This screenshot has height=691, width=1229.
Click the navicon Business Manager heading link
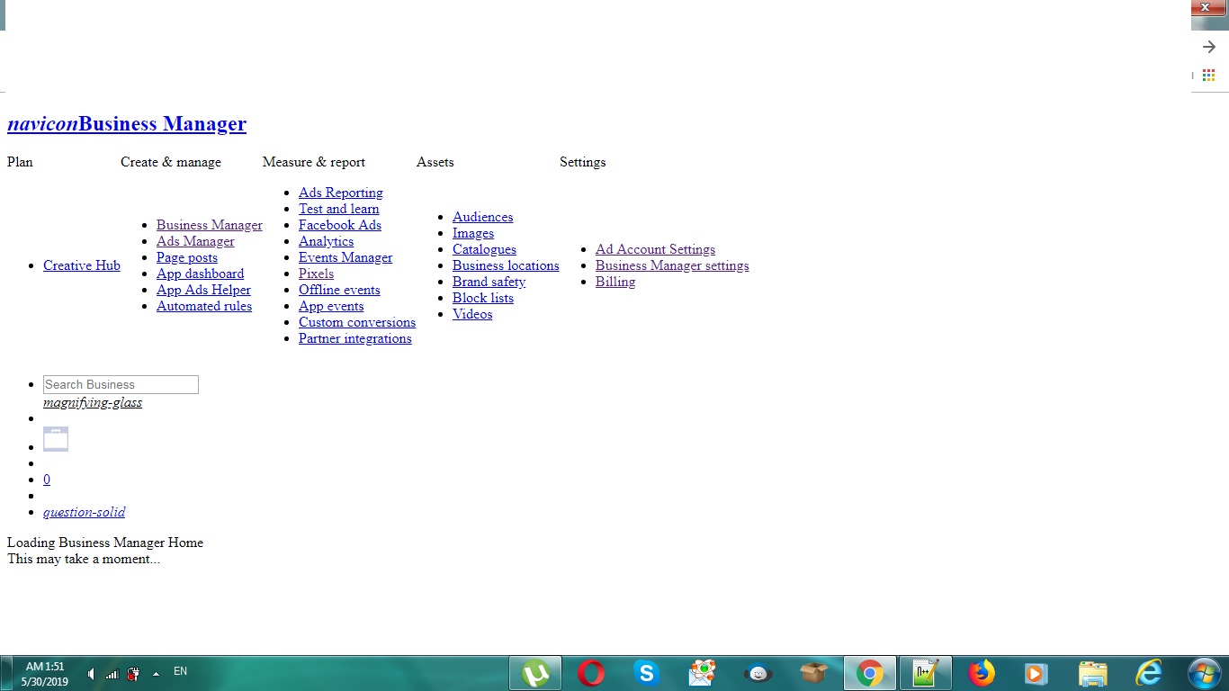point(127,124)
